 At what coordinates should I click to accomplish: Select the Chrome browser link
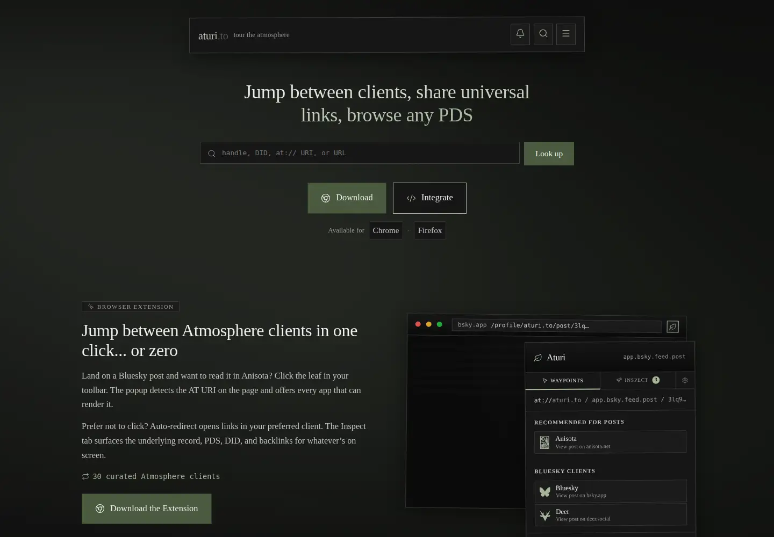[386, 230]
